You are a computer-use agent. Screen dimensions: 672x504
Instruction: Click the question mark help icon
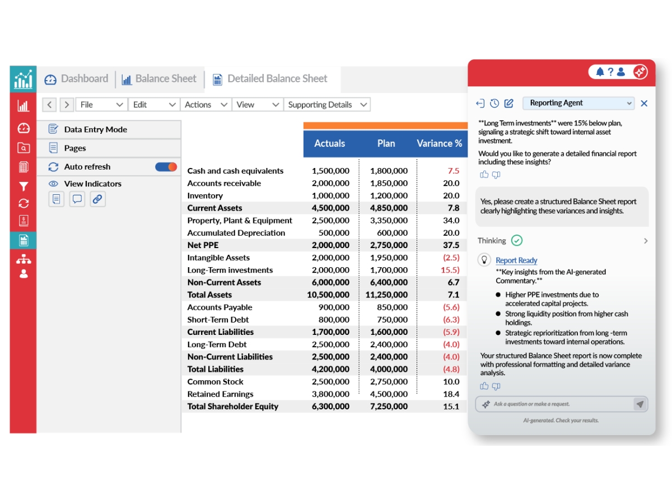click(610, 72)
